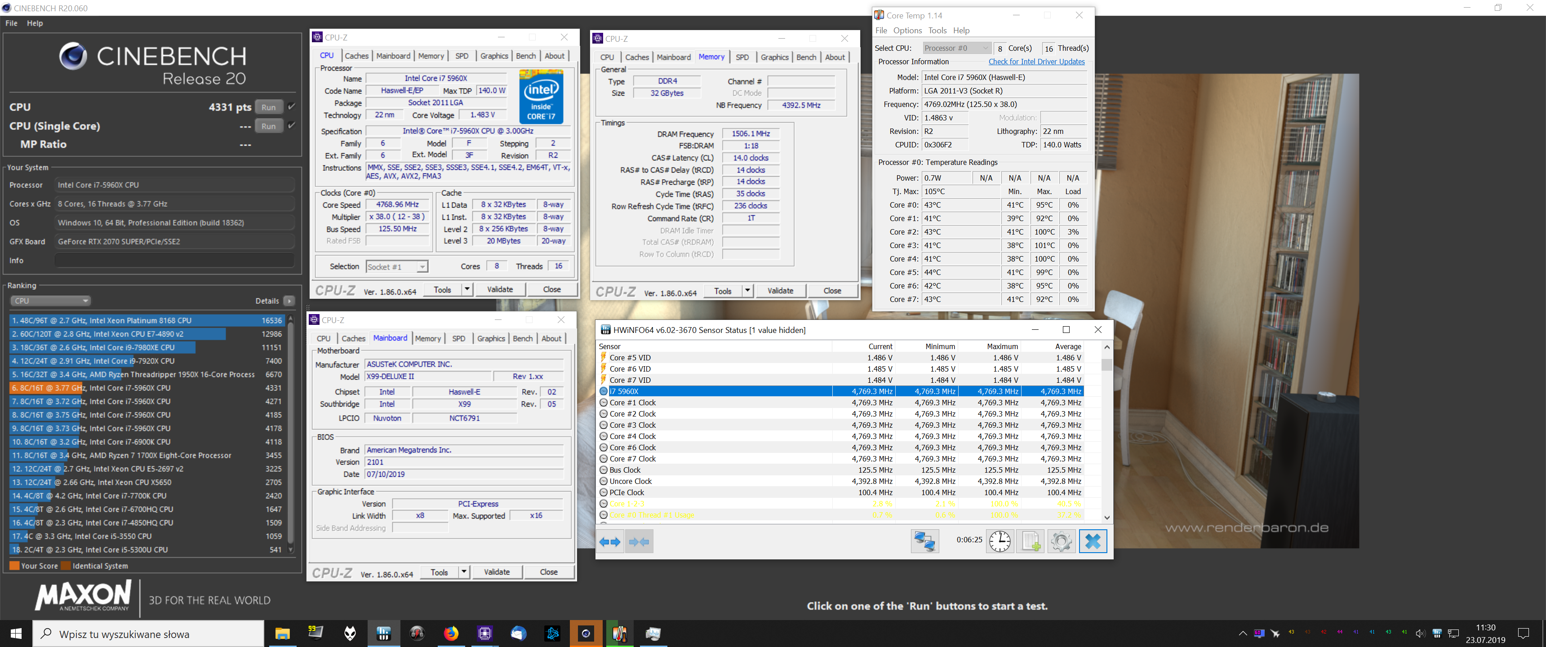Toggle the CPU test checkmark in Cinebench
Image resolution: width=1546 pixels, height=647 pixels.
(x=292, y=107)
